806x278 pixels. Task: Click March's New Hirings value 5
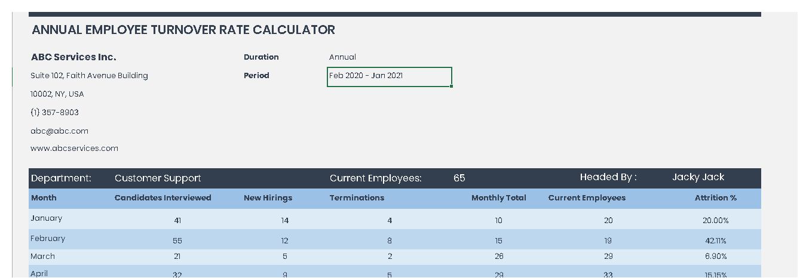tap(285, 257)
